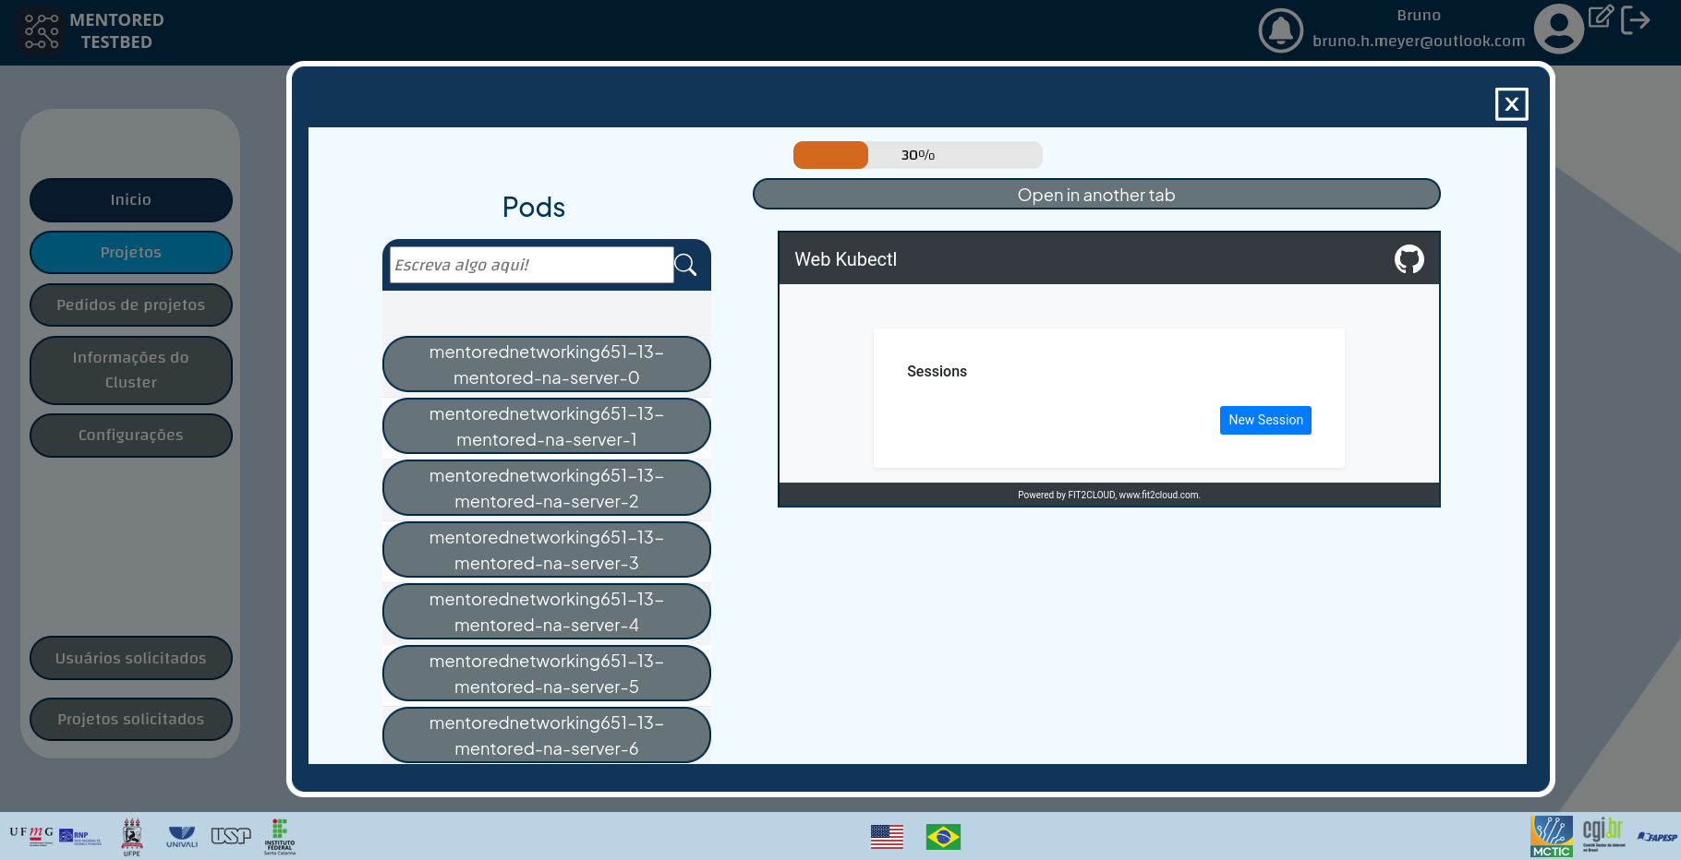Expand Usuários solicitados section

pos(130,658)
